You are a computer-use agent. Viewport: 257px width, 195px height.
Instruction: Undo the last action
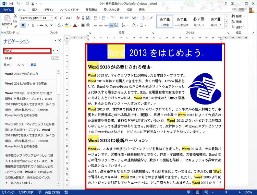18,3
